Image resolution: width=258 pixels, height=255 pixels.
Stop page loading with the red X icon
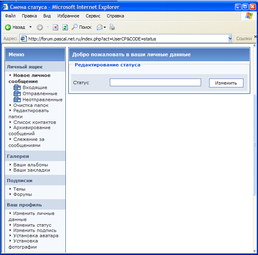pos(56,27)
